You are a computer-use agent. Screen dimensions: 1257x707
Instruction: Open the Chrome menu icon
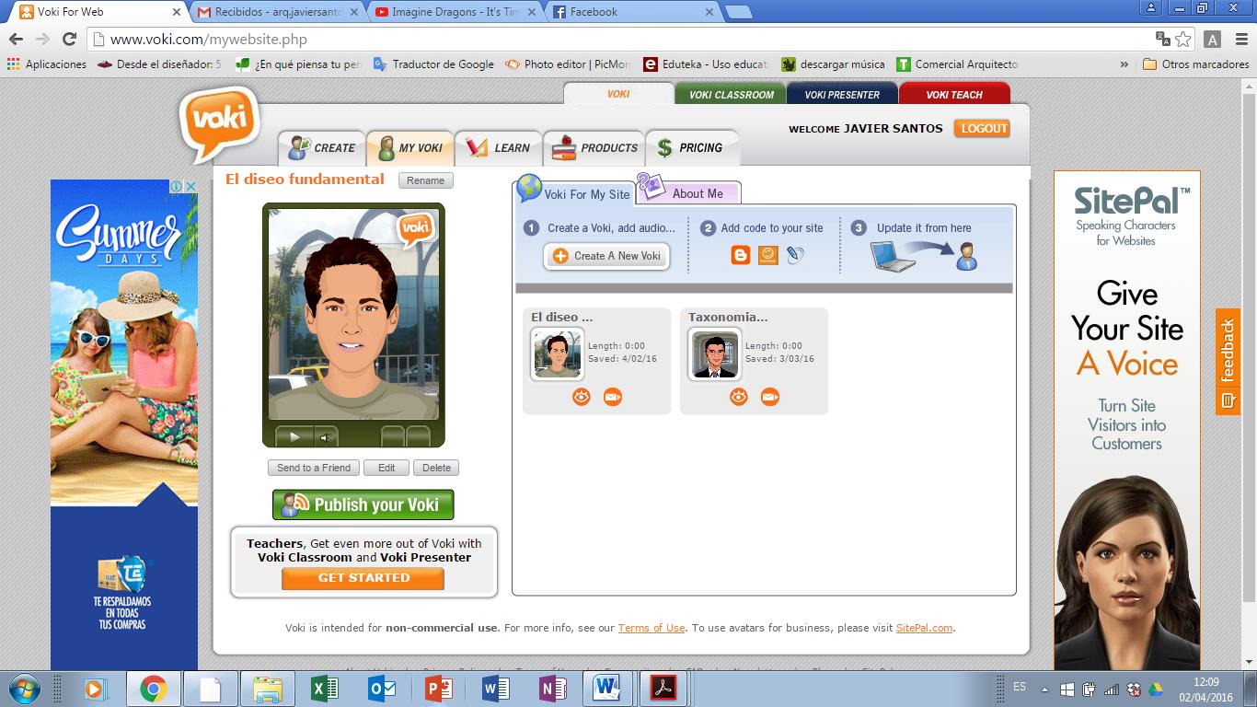(x=1240, y=39)
